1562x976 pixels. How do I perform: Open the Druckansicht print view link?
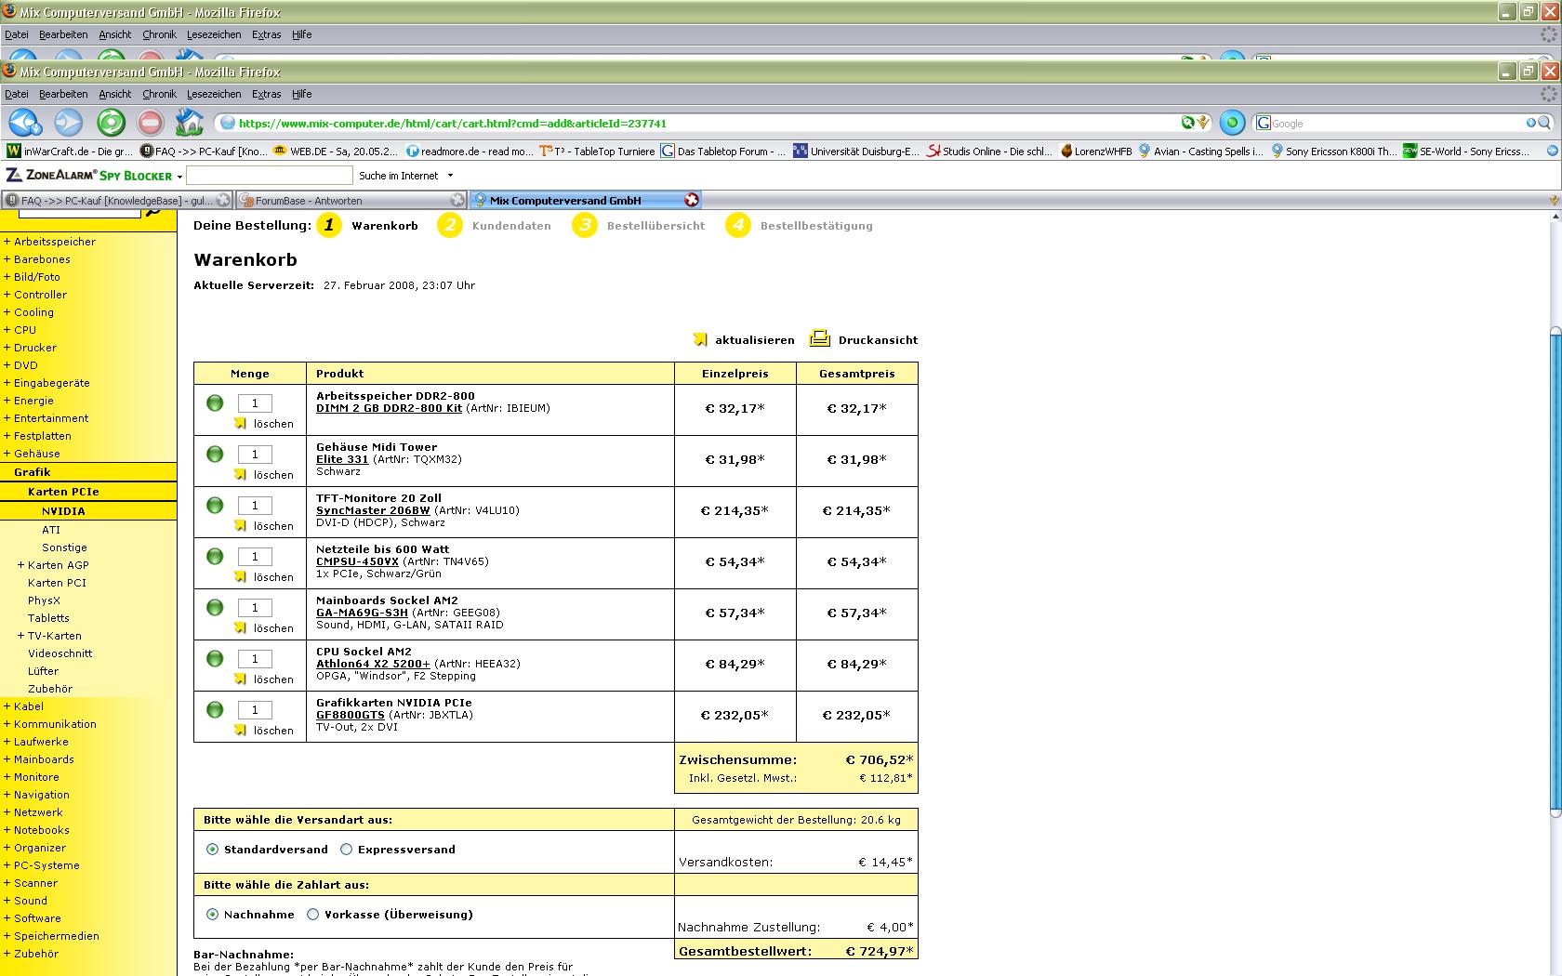pos(878,340)
